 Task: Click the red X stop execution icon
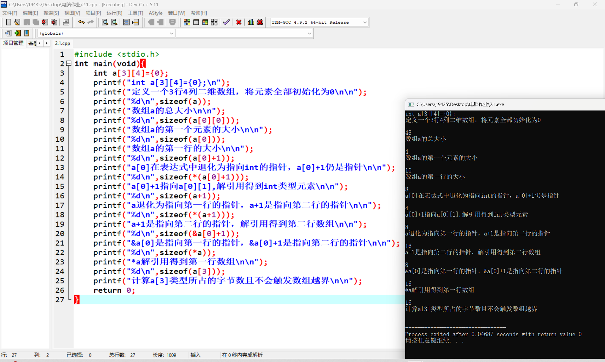239,22
